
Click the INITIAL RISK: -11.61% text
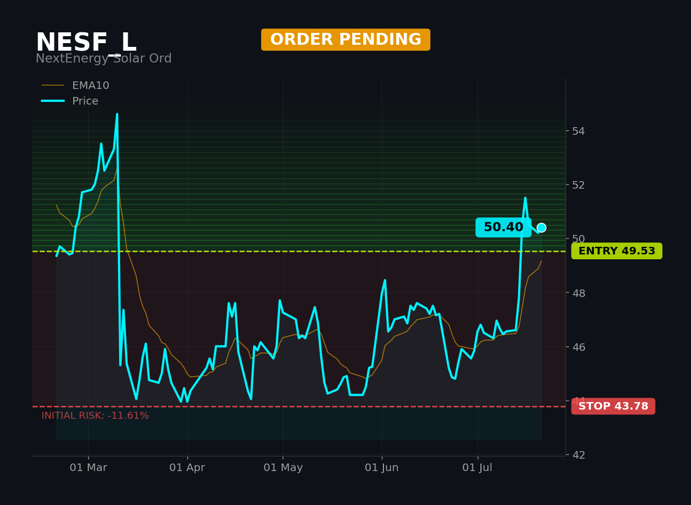point(95,416)
